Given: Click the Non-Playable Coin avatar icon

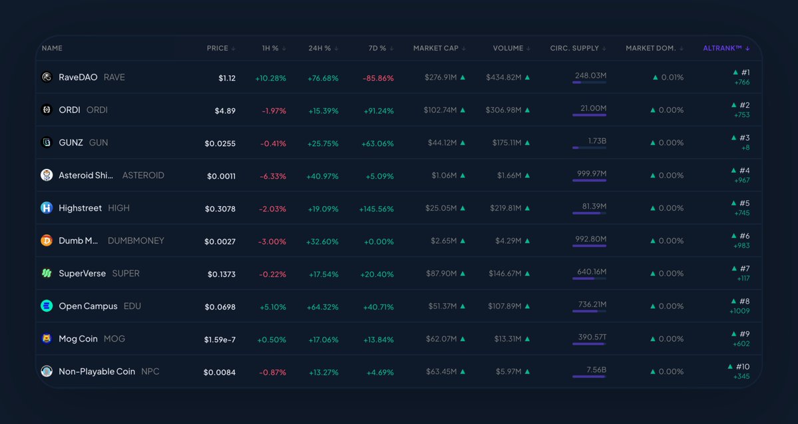Looking at the screenshot, I should click(x=47, y=371).
